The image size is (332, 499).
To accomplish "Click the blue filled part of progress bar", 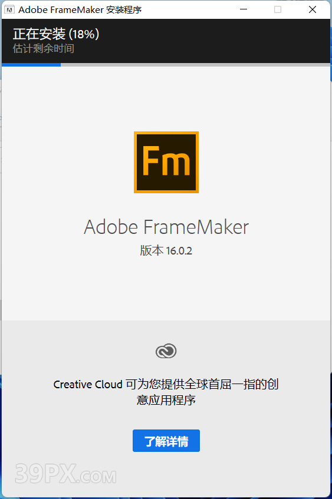I will (31, 65).
